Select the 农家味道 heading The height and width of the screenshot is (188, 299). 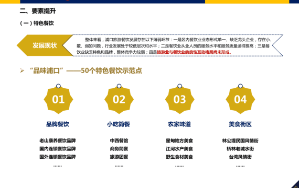pos(179,124)
